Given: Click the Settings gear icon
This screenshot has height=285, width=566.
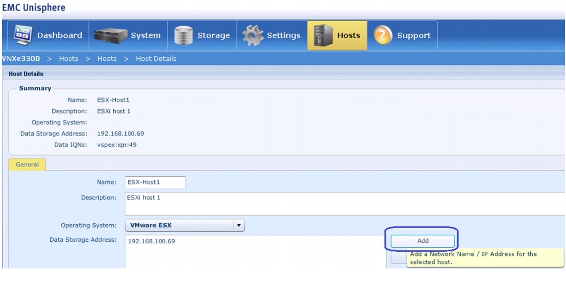Looking at the screenshot, I should (253, 35).
